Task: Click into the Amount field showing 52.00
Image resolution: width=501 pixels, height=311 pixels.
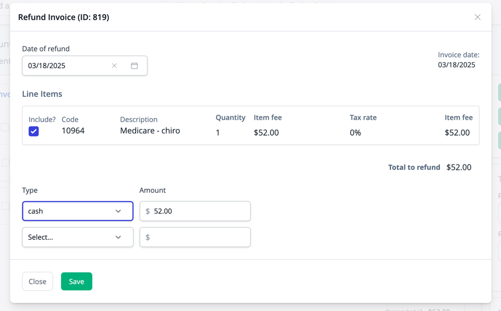Action: (199, 211)
